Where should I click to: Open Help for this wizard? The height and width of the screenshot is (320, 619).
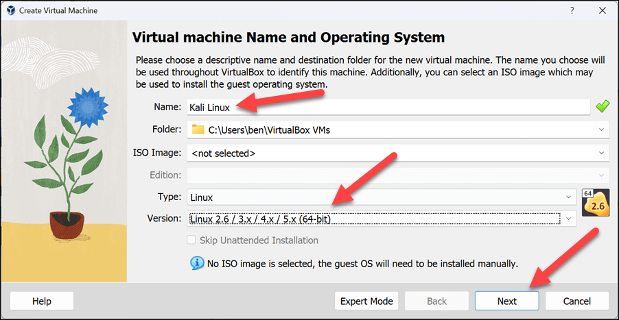coord(42,301)
